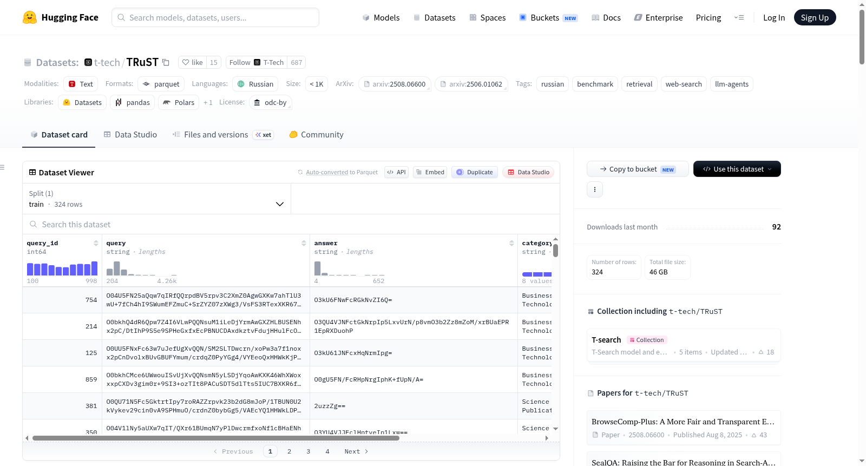Open the Files and versions tab

210,135
